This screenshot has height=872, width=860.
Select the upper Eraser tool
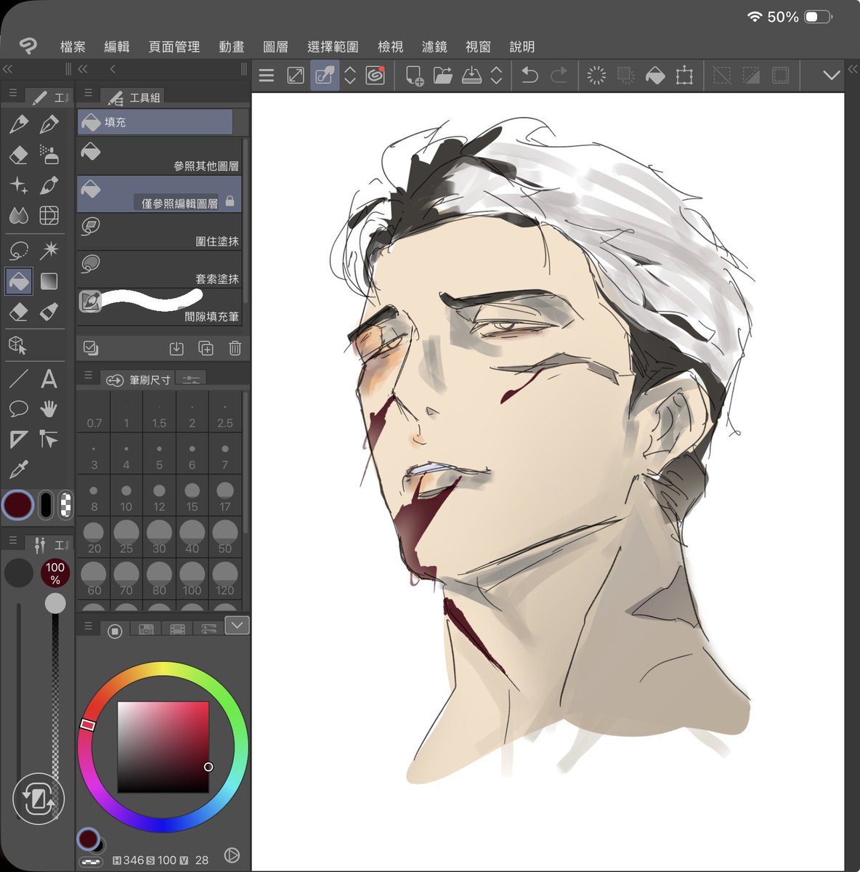point(19,155)
